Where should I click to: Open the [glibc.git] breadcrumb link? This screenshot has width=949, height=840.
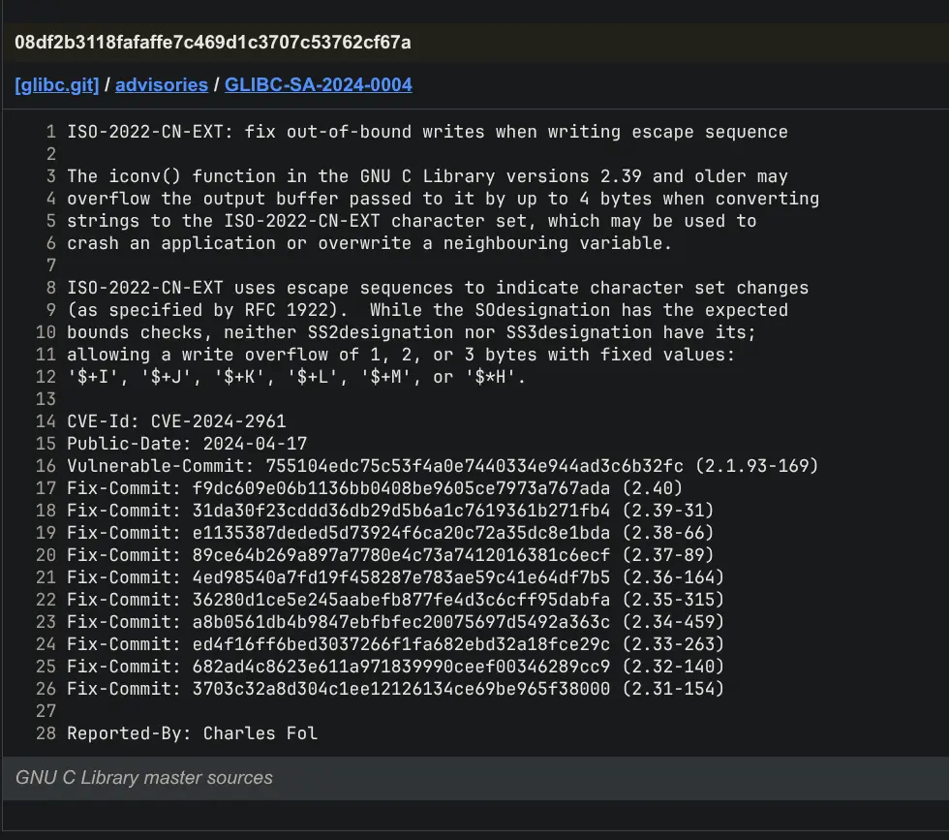tap(56, 85)
